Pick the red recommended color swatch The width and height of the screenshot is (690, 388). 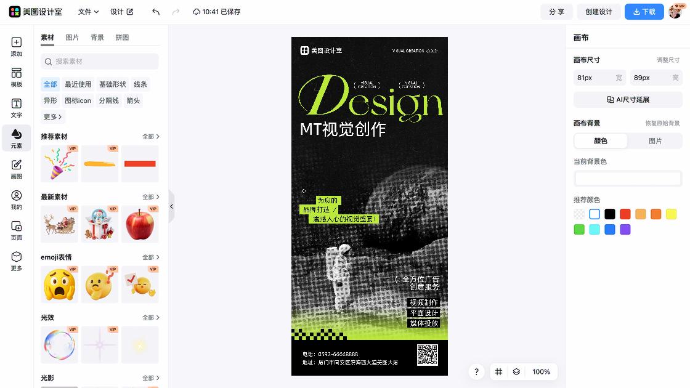625,214
